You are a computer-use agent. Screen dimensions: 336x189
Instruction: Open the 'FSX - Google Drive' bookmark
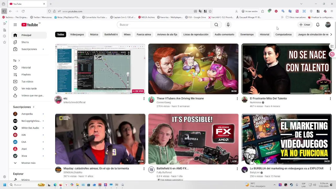pos(196,17)
